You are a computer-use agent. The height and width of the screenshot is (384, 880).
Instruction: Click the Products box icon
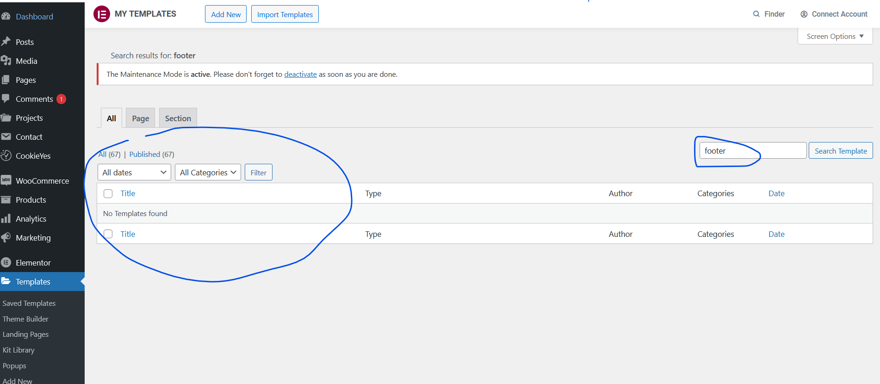pyautogui.click(x=6, y=199)
